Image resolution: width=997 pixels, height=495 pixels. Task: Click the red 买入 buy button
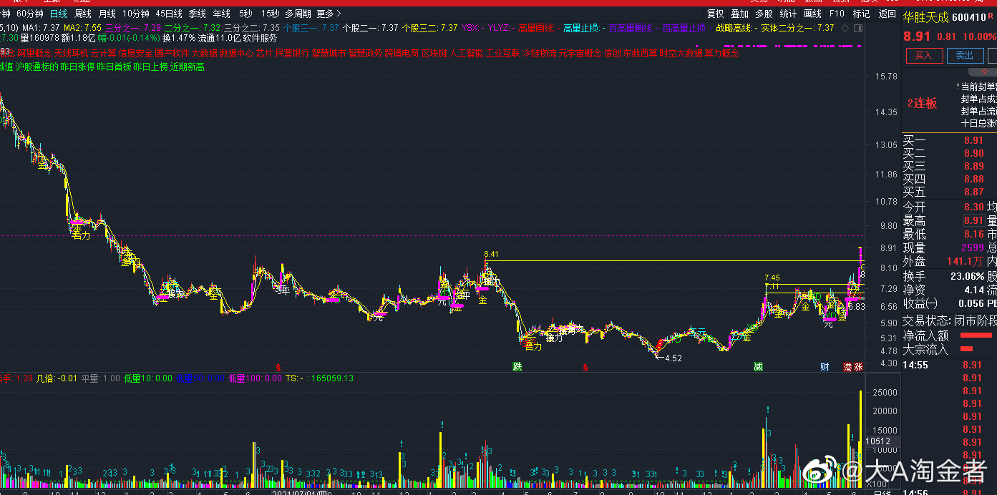pos(924,55)
